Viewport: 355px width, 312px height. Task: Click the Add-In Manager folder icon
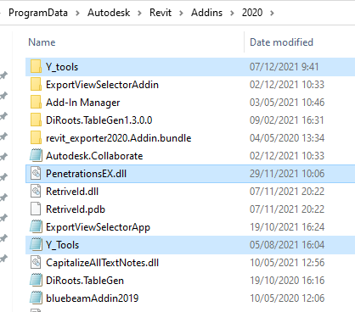pyautogui.click(x=36, y=103)
